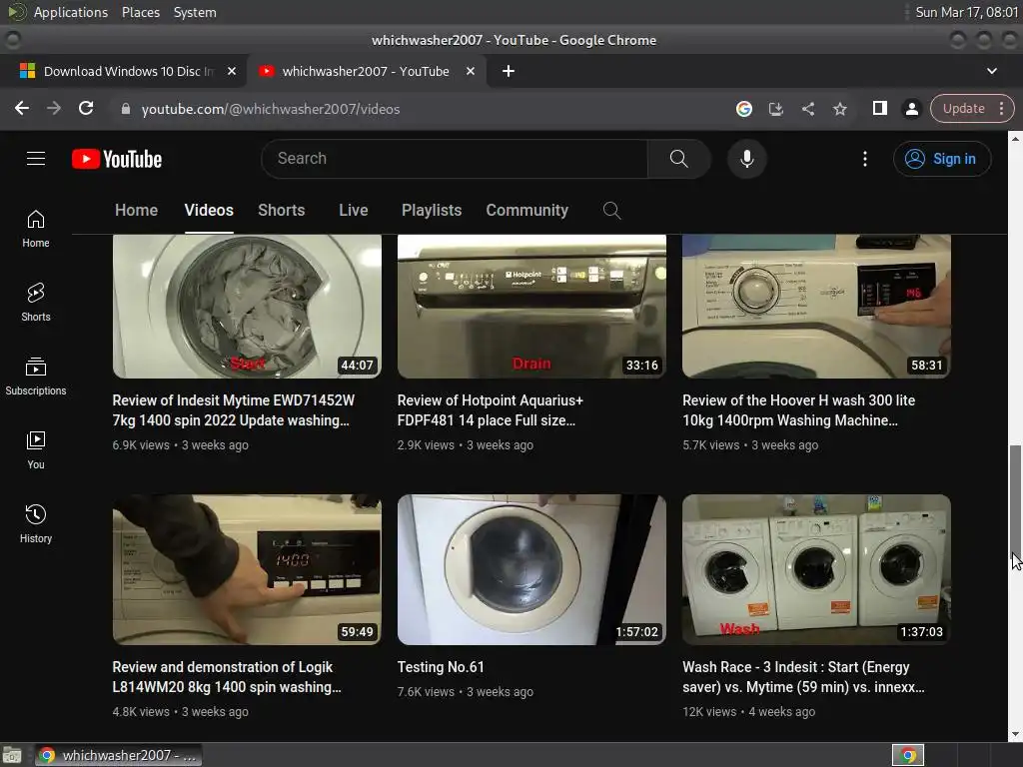Click Chrome icon in bottom-right workspace switcher
Screen dimensions: 1023x767
[908, 755]
